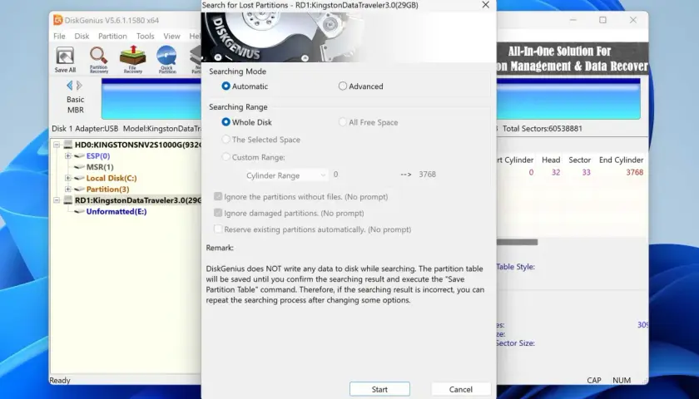Choose The Selected Space option
The width and height of the screenshot is (699, 399).
pos(226,140)
